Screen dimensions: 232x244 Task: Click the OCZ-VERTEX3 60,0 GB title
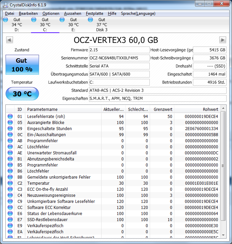116,40
